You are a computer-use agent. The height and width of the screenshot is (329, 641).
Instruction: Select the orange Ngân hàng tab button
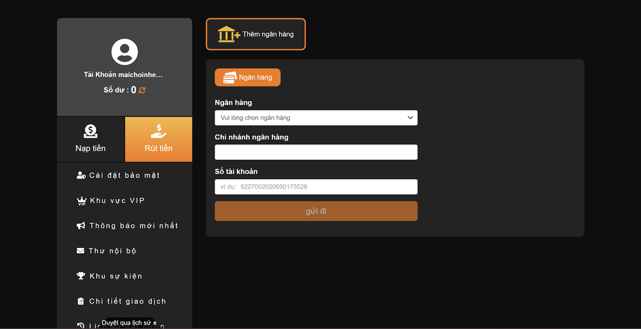[248, 77]
